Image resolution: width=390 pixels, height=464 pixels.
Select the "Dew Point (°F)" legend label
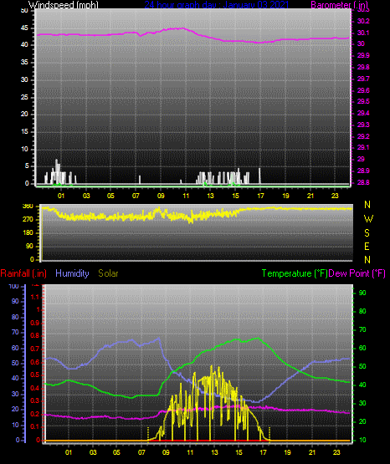click(357, 273)
